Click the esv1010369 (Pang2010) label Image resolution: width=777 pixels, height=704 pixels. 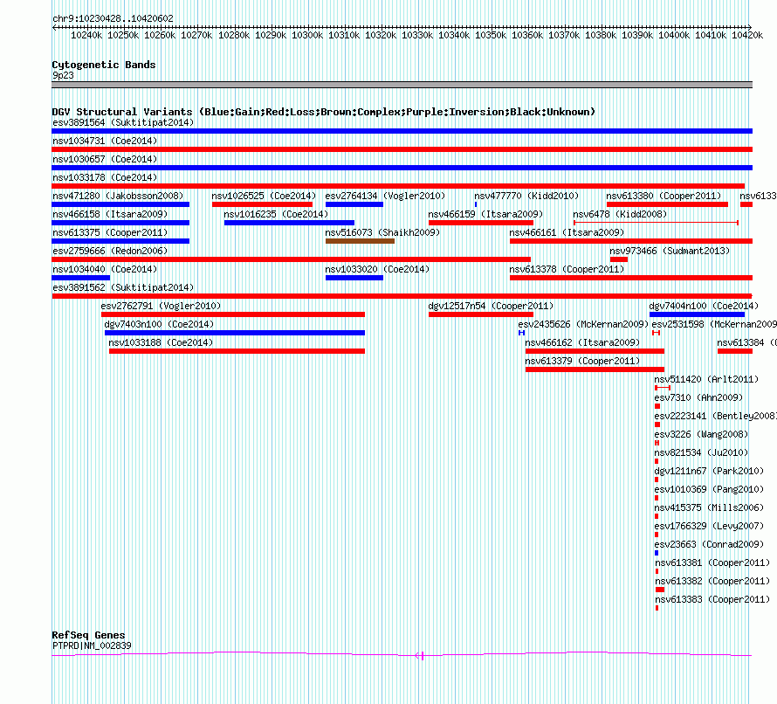point(709,489)
